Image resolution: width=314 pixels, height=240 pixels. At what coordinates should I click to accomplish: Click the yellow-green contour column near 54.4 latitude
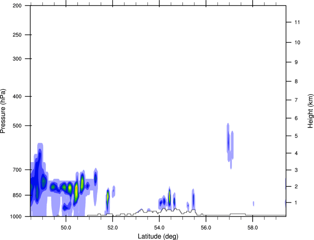170,197
